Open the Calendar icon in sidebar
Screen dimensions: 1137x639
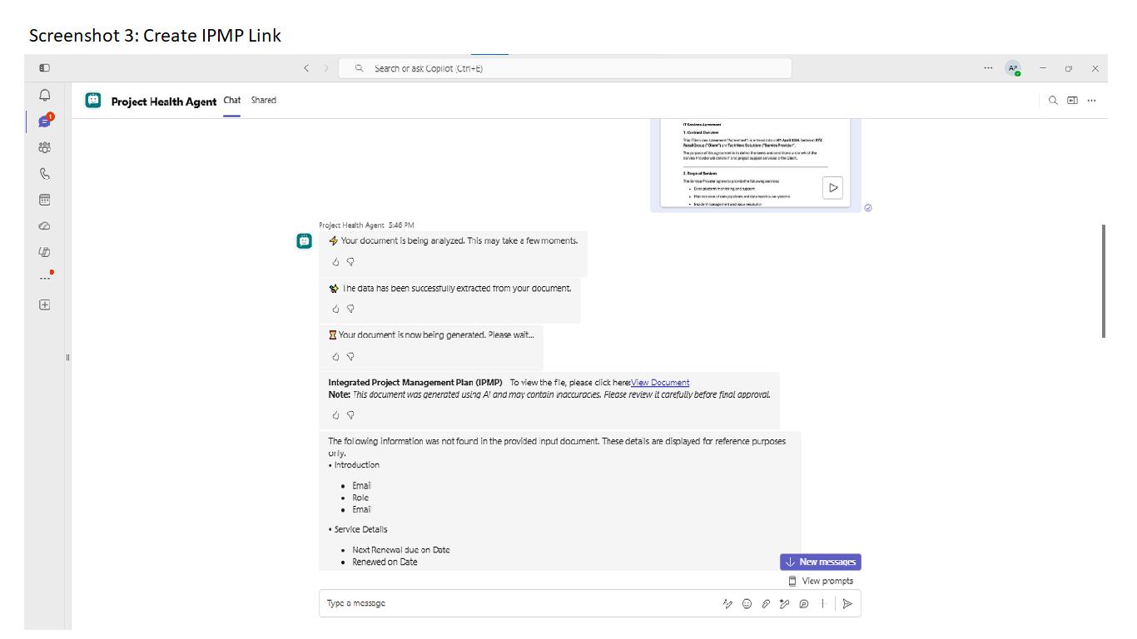(x=45, y=200)
